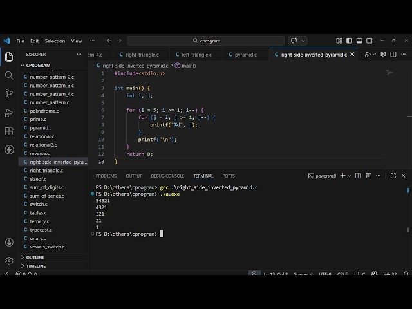Open the Accounts menu icon
Image resolution: width=412 pixels, height=309 pixels.
point(9,242)
